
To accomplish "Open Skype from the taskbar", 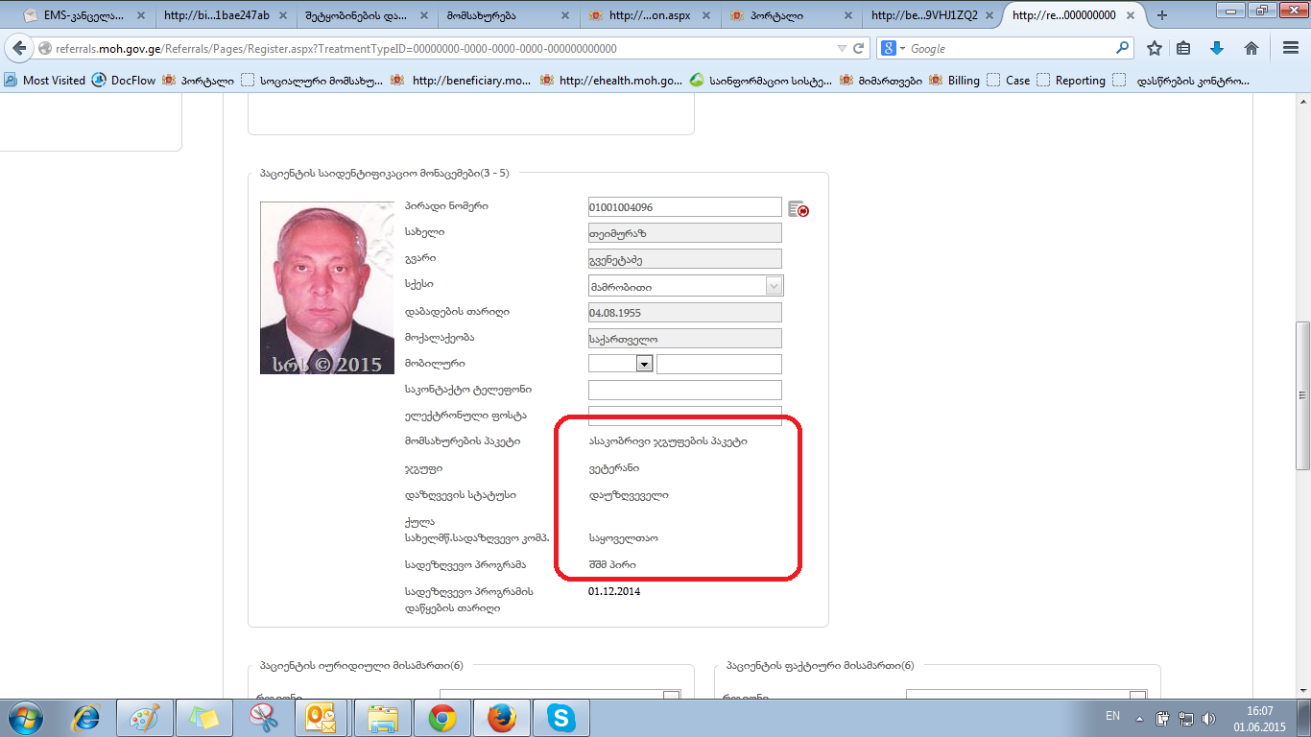I will coord(560,717).
